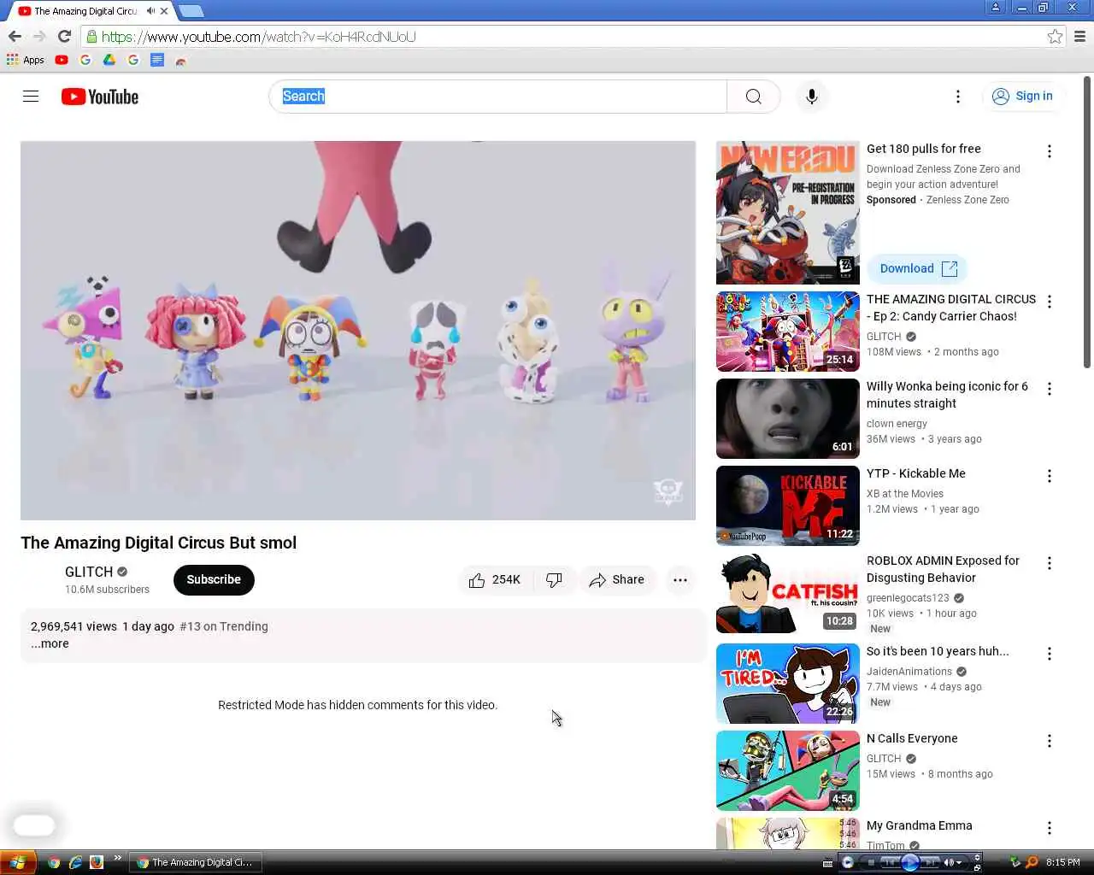Click the YouTube search input field

point(497,97)
